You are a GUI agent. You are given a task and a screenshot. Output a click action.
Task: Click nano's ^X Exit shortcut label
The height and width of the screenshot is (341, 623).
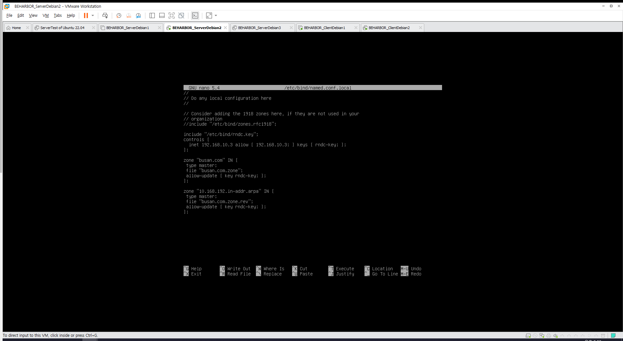(193, 274)
